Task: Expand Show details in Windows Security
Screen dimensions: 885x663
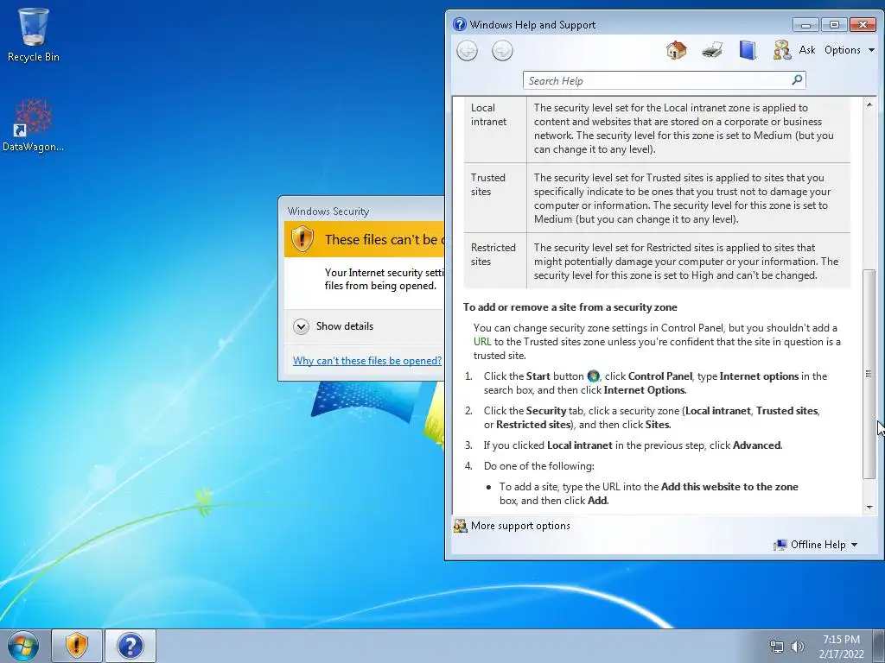Action: [x=334, y=326]
